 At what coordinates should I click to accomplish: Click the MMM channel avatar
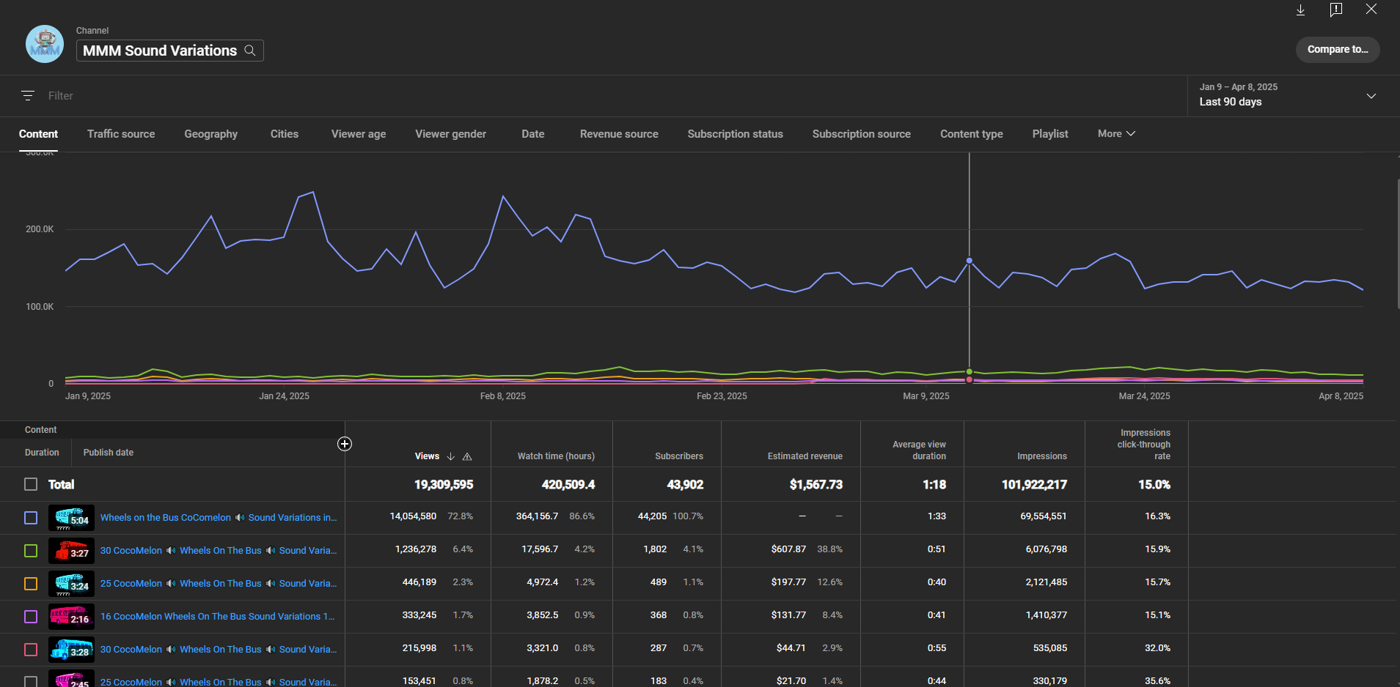click(x=45, y=44)
